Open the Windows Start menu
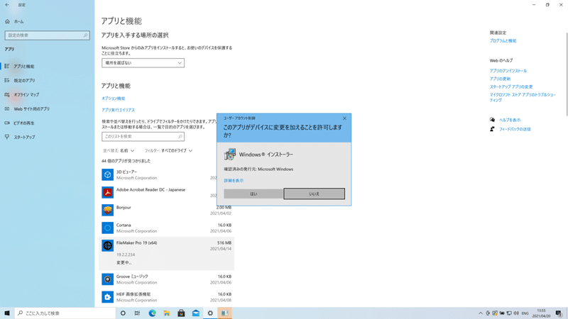 click(7, 313)
